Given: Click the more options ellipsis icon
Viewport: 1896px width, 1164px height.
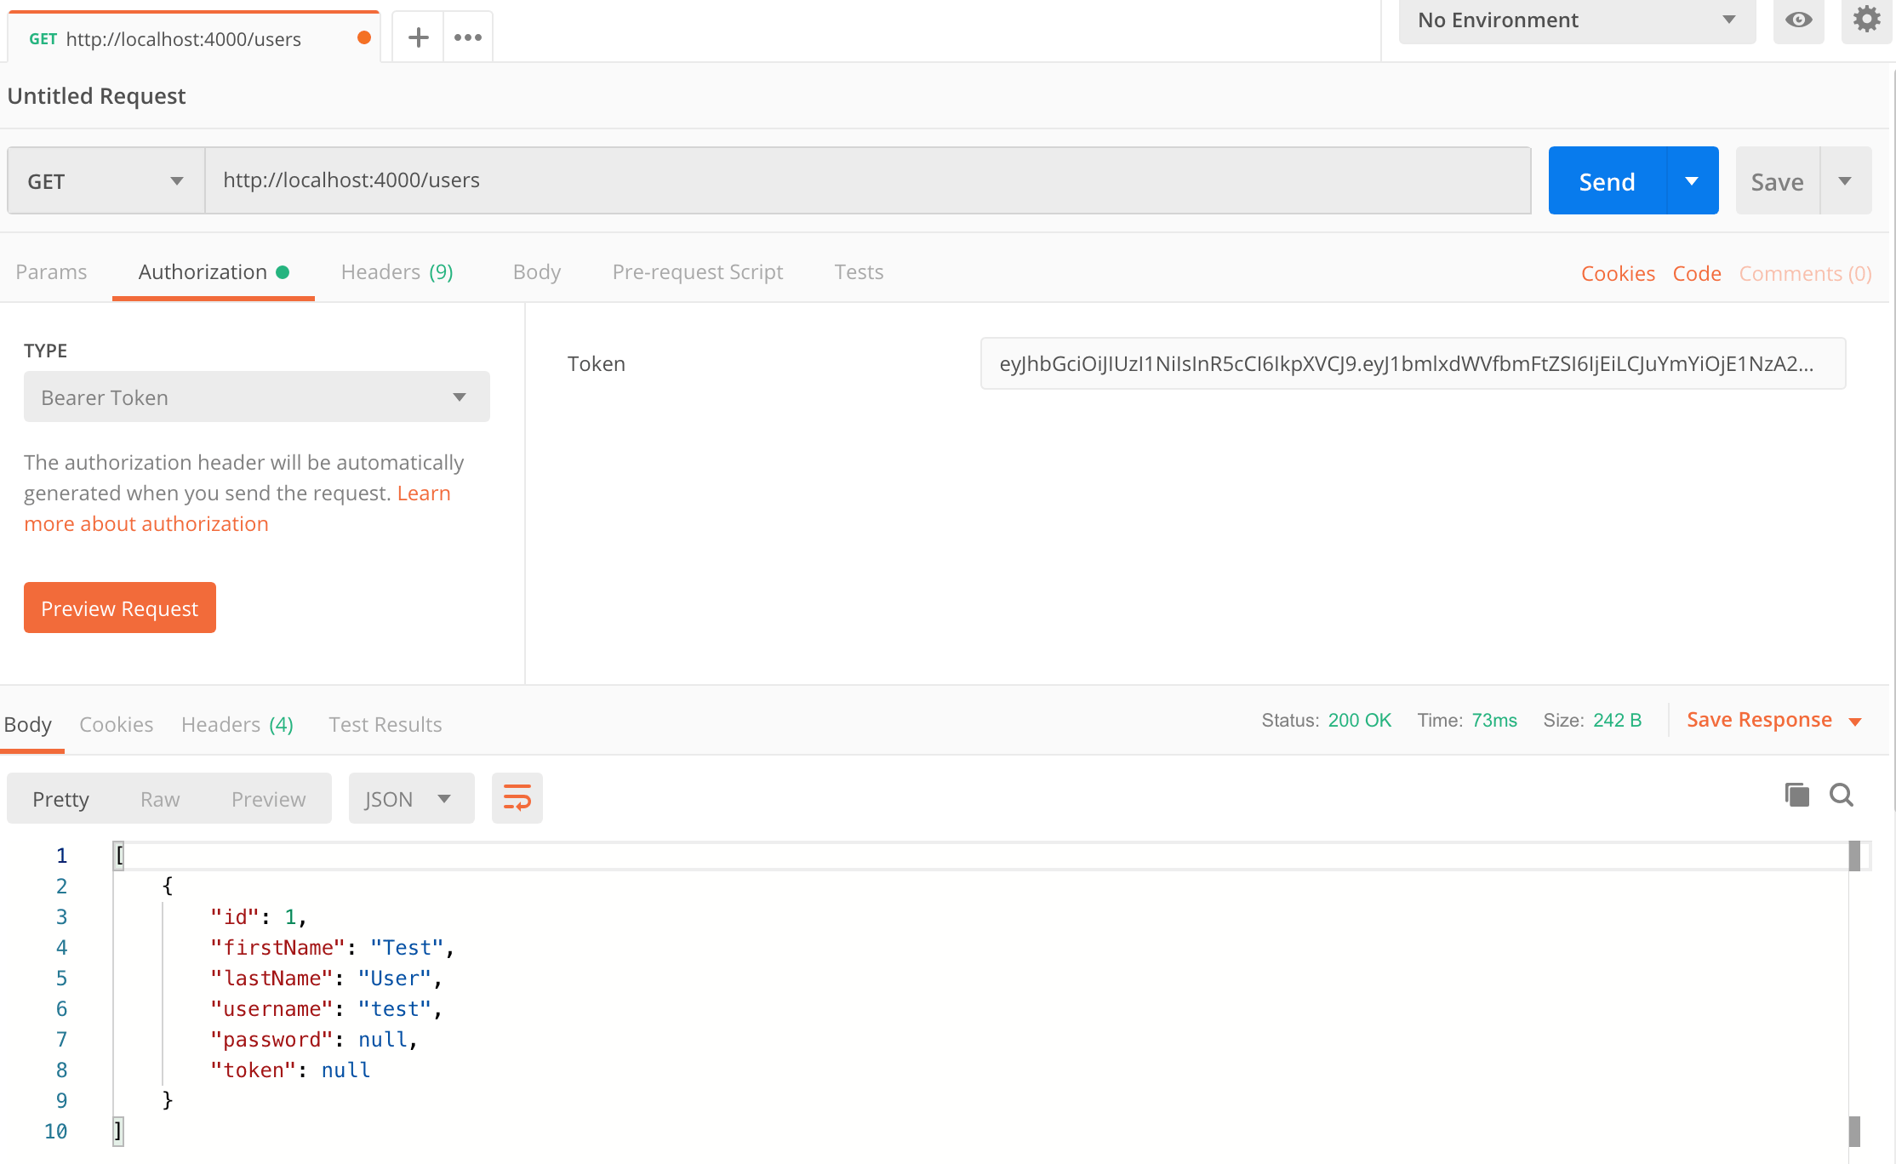Looking at the screenshot, I should [x=469, y=37].
